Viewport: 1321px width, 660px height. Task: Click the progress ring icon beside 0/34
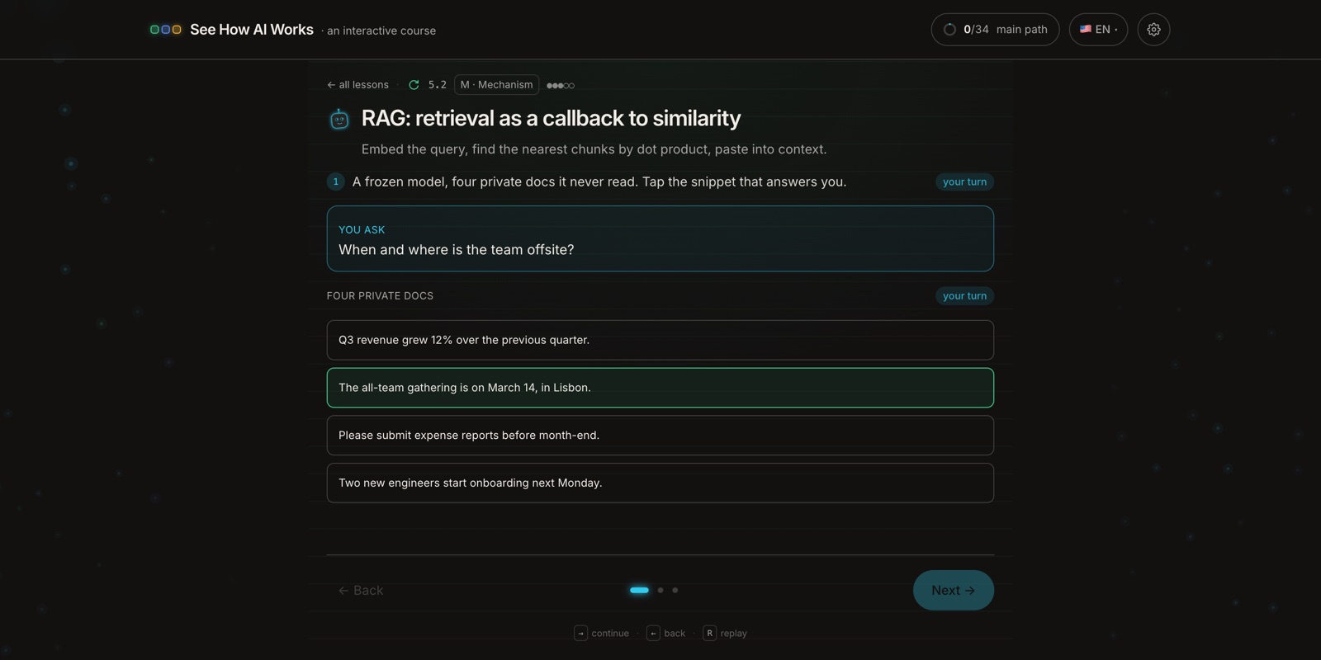[949, 30]
